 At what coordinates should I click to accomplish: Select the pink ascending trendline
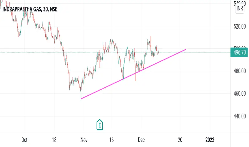click(x=133, y=74)
